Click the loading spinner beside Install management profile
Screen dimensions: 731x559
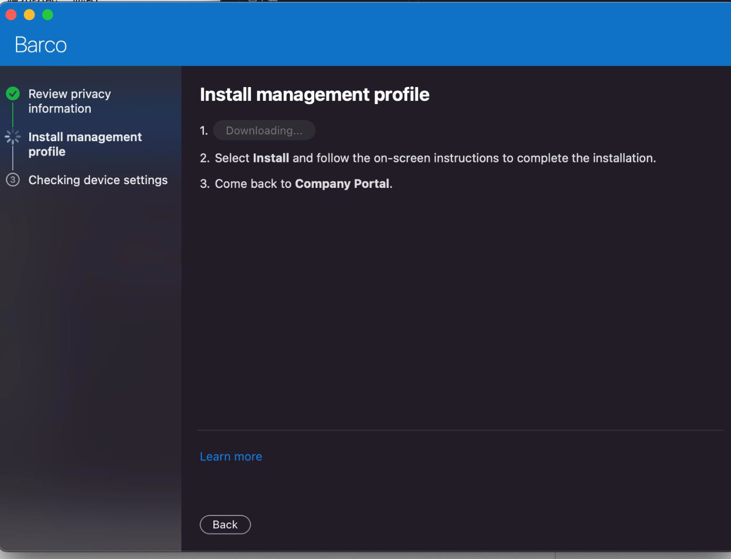pyautogui.click(x=13, y=137)
